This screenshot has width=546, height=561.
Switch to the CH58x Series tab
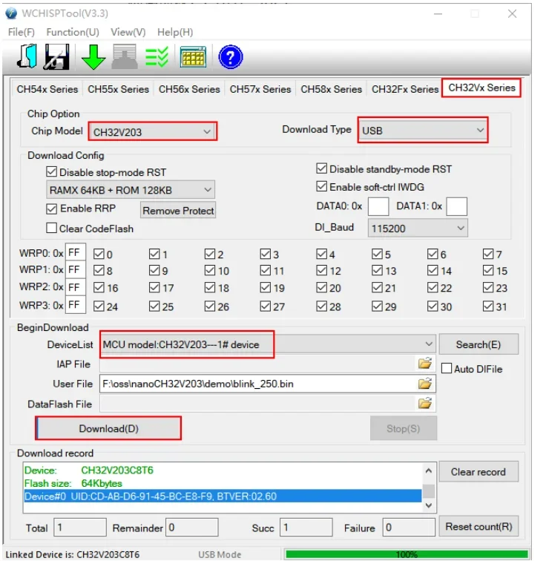pos(331,89)
